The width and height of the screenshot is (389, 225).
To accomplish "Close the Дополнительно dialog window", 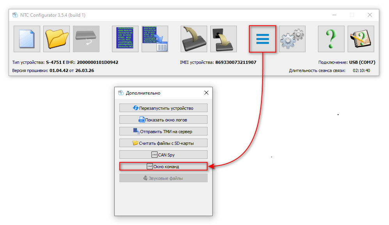I will click(206, 93).
